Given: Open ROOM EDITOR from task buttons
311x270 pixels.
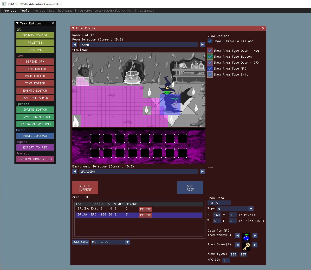Looking at the screenshot, I should pos(35,76).
